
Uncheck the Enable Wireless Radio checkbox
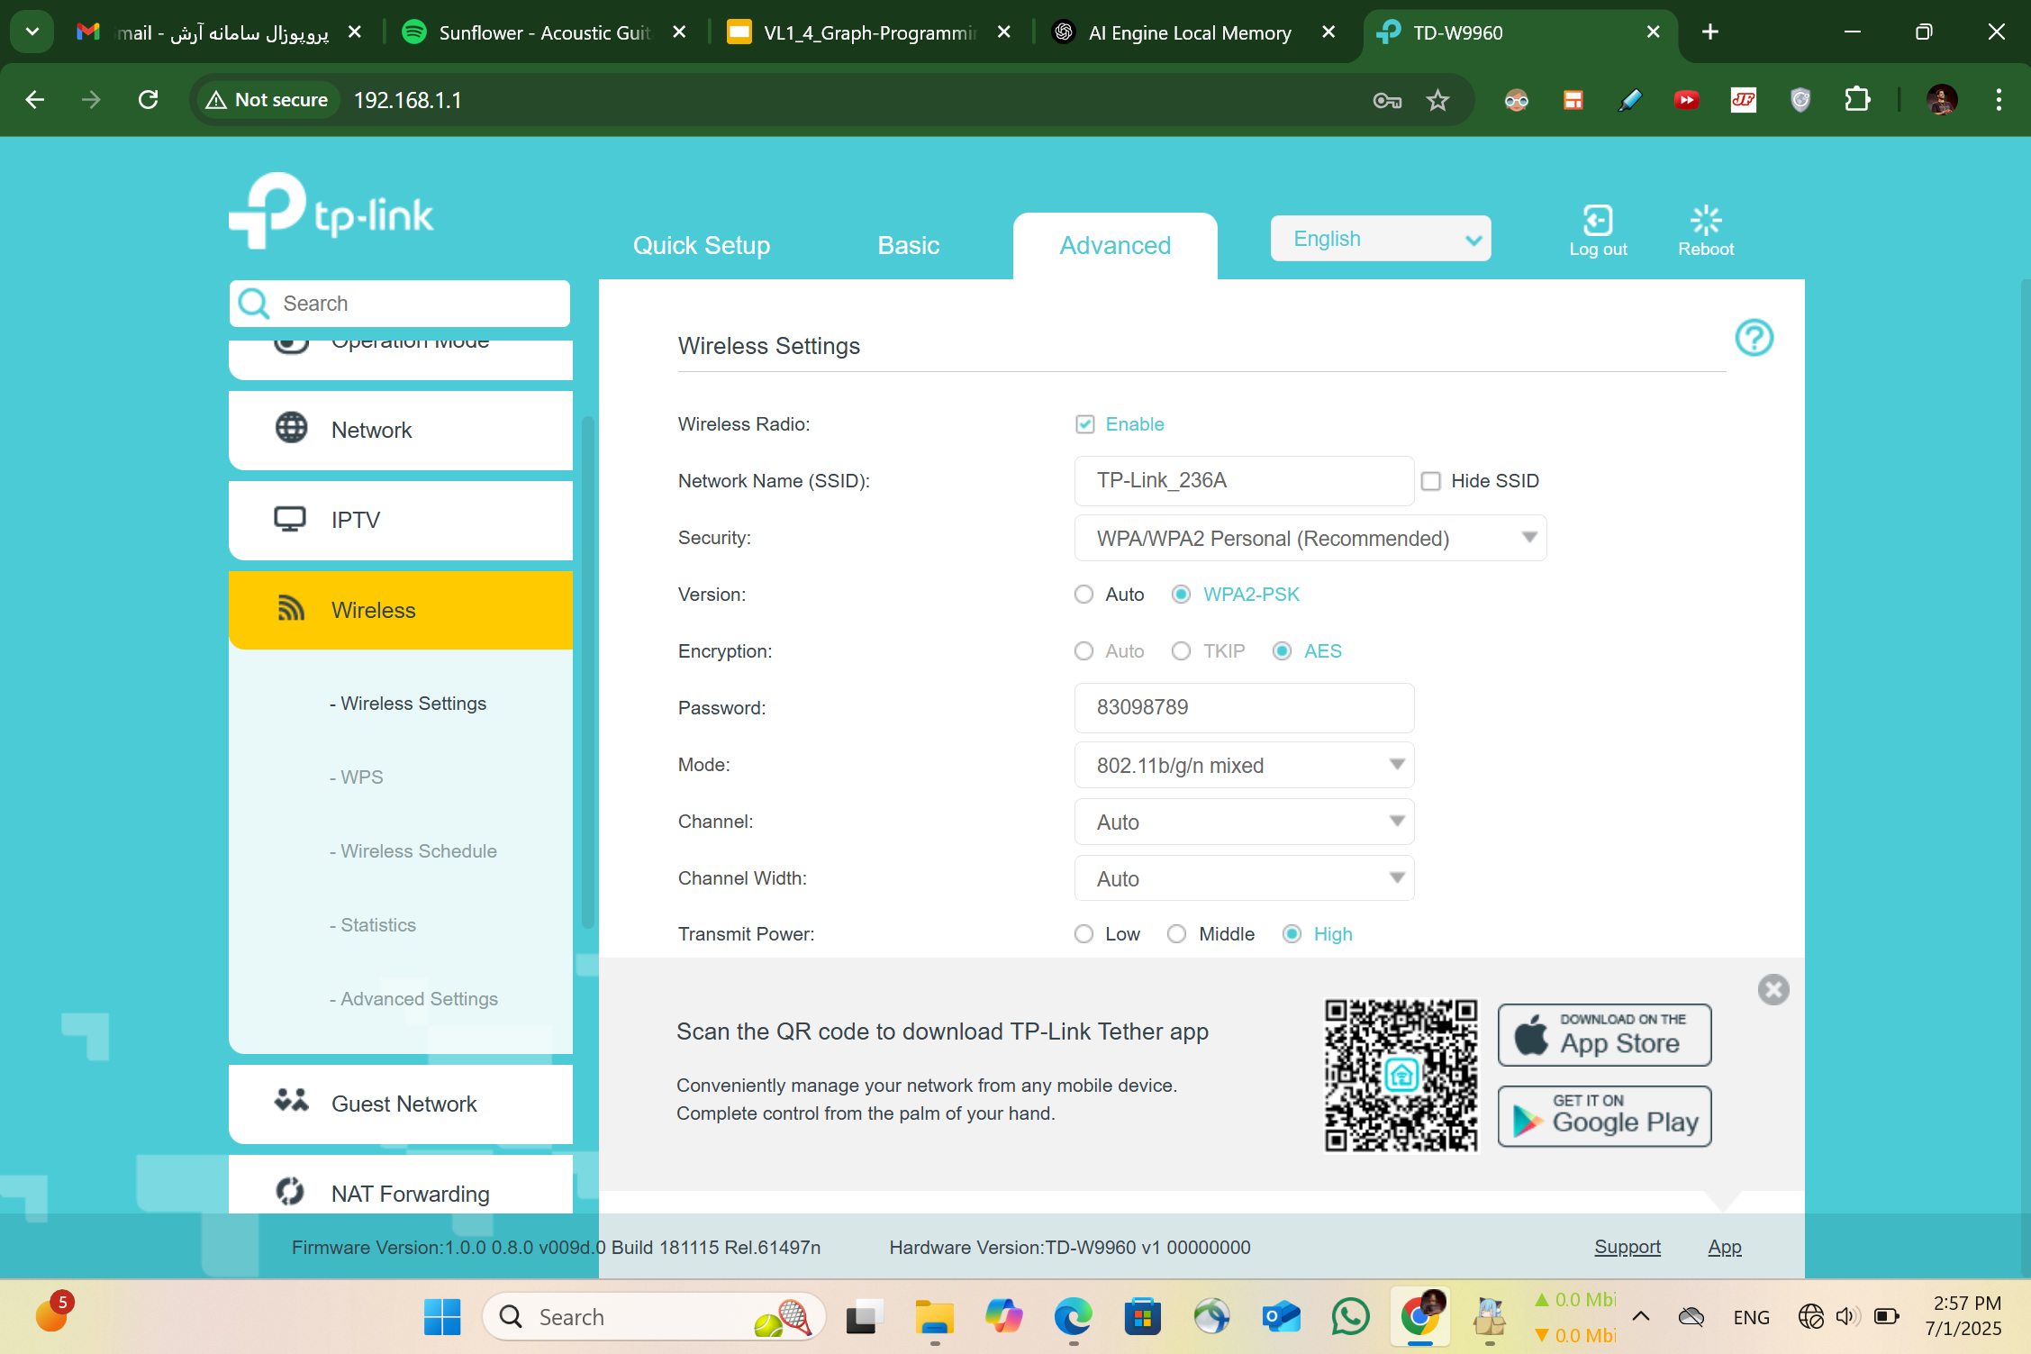pyautogui.click(x=1085, y=423)
